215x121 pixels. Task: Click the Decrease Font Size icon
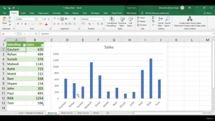[x=49, y=19]
